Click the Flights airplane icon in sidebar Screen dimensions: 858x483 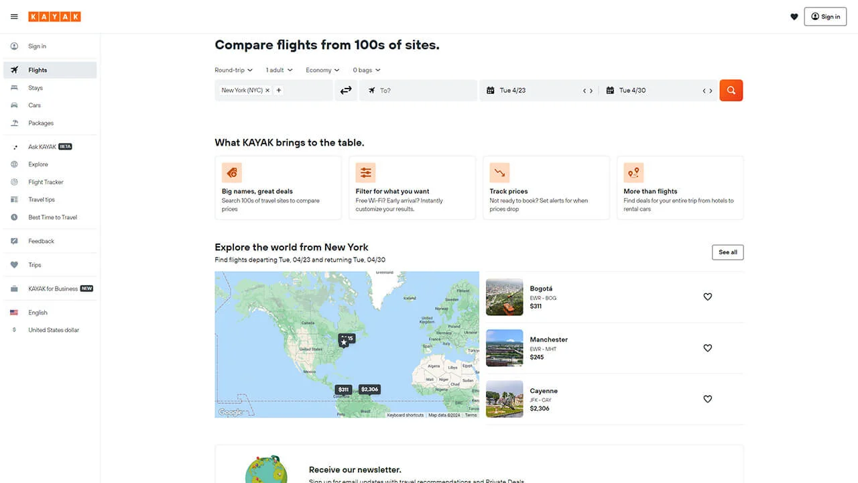click(14, 70)
